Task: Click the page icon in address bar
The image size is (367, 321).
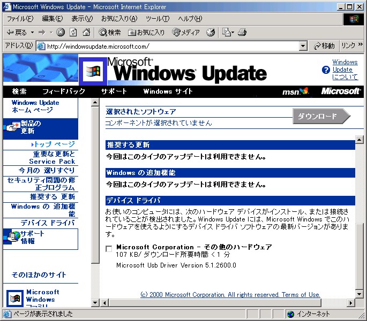Action: 41,46
